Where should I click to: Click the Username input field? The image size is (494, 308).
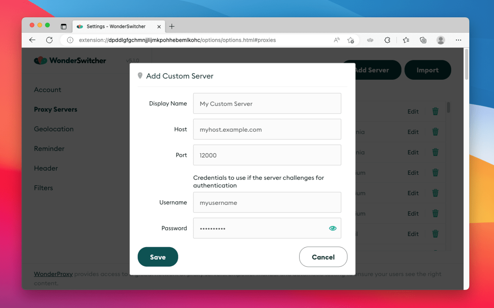tap(267, 203)
